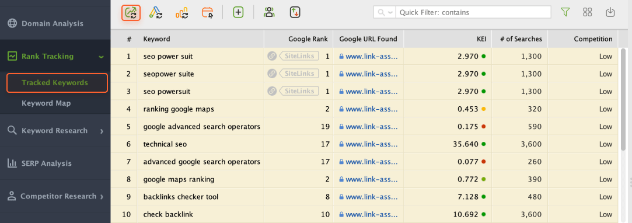Viewport: 632px width, 223px height.
Task: Click the Domain Analysis globe icon
Action: pos(13,23)
